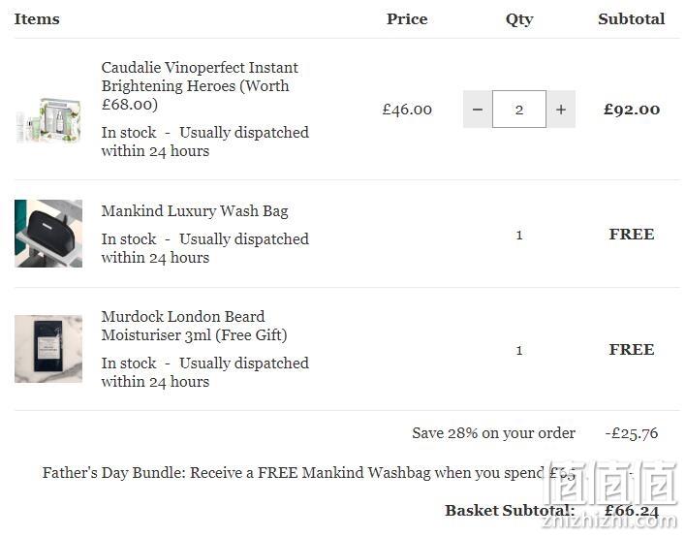Click the Qty column header

[x=519, y=19]
